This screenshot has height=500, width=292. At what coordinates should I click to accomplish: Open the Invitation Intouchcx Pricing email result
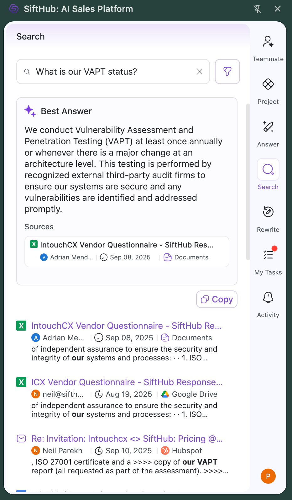(x=127, y=439)
